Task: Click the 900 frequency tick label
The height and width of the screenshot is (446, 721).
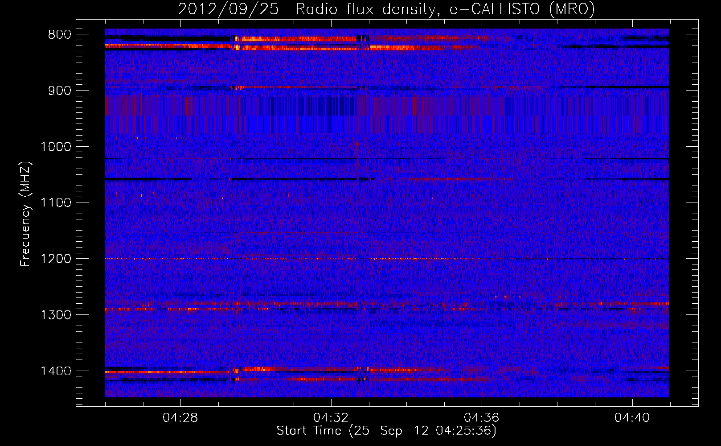Action: (x=59, y=91)
